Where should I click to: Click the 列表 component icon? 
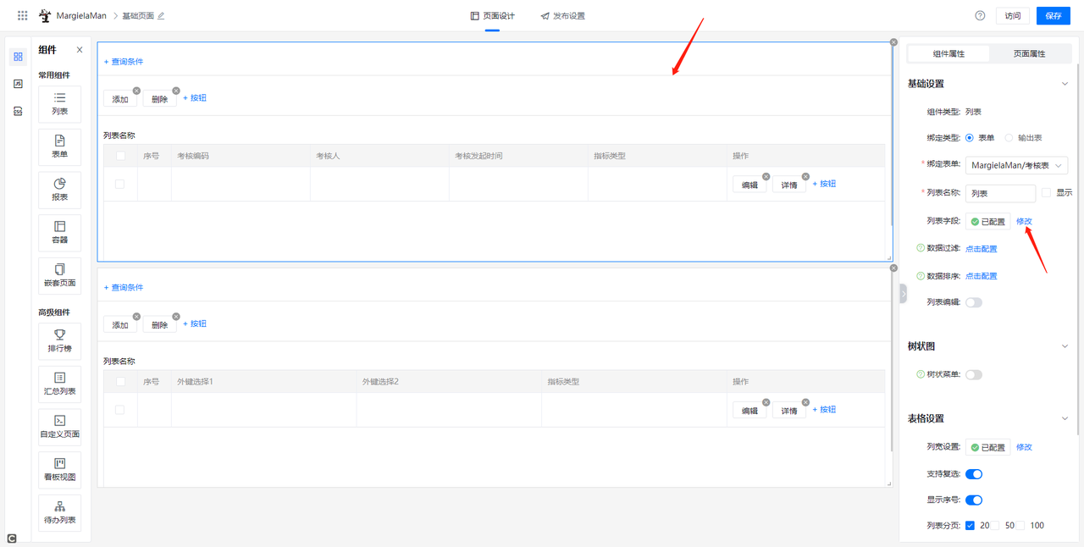59,99
